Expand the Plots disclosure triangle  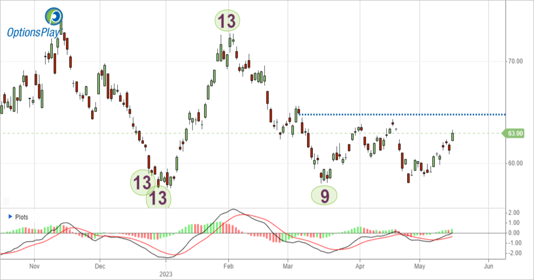(10, 217)
